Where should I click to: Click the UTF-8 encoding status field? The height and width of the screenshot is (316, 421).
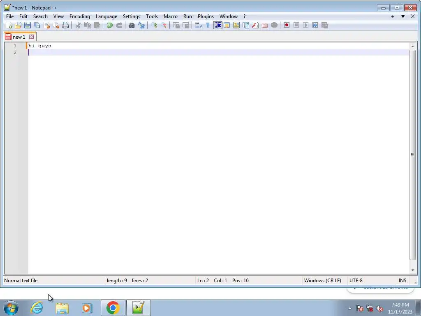[x=356, y=281]
